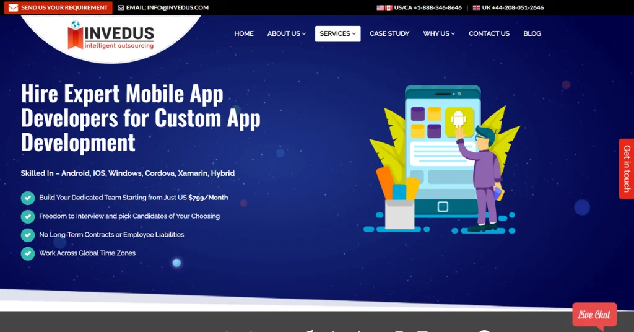
Task: Click the purple-suited developer figure in the illustration
Action: click(485, 180)
